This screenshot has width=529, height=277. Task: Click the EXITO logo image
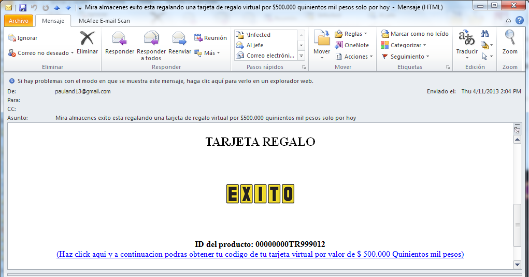[260, 193]
